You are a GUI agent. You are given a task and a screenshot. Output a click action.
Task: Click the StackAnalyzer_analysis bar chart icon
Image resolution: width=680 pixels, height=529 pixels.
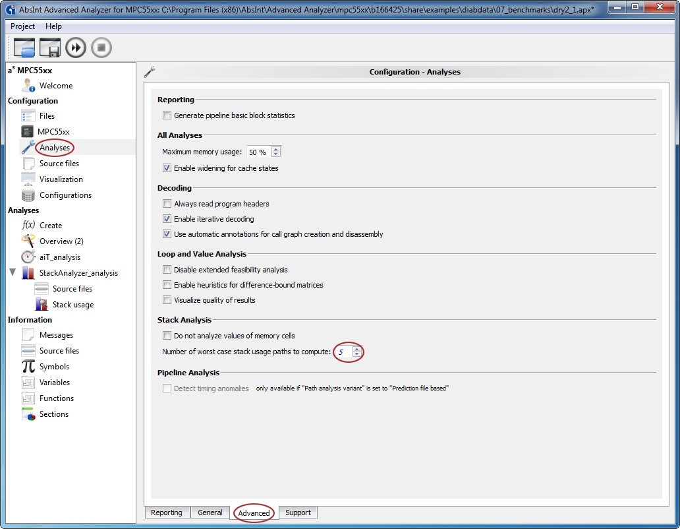[28, 273]
